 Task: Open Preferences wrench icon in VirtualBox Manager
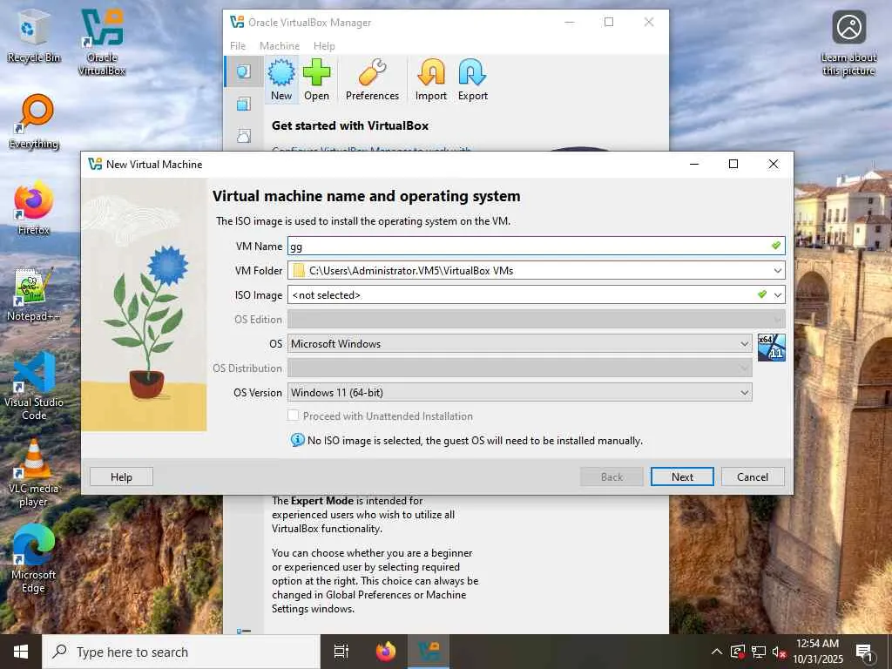pyautogui.click(x=372, y=79)
